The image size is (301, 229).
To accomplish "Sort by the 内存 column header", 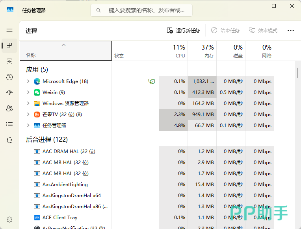I will [202, 51].
